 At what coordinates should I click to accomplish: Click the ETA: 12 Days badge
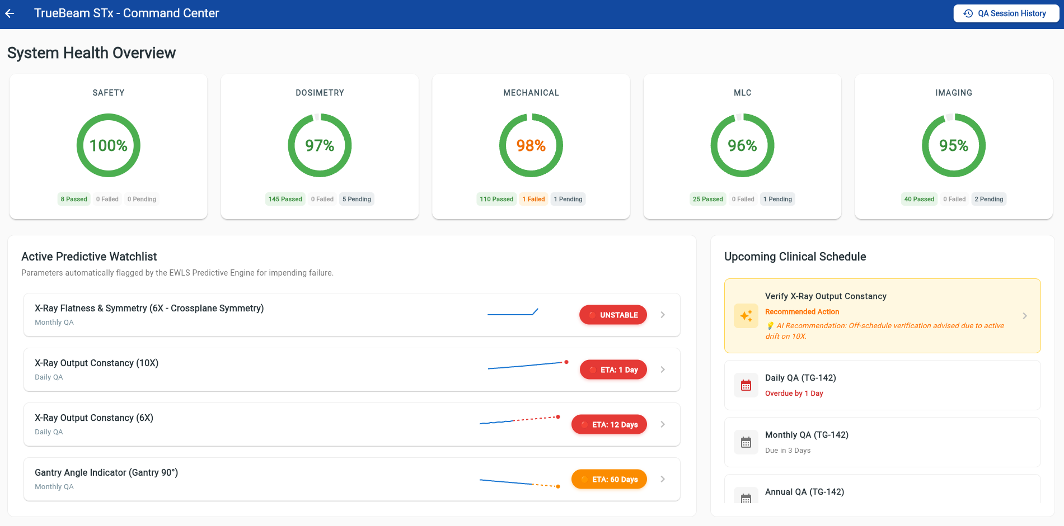pyautogui.click(x=609, y=424)
